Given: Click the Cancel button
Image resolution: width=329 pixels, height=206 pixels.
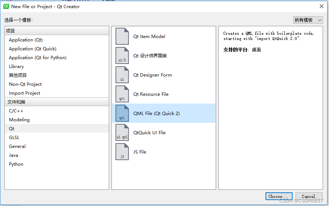Looking at the screenshot, I should tap(309, 196).
